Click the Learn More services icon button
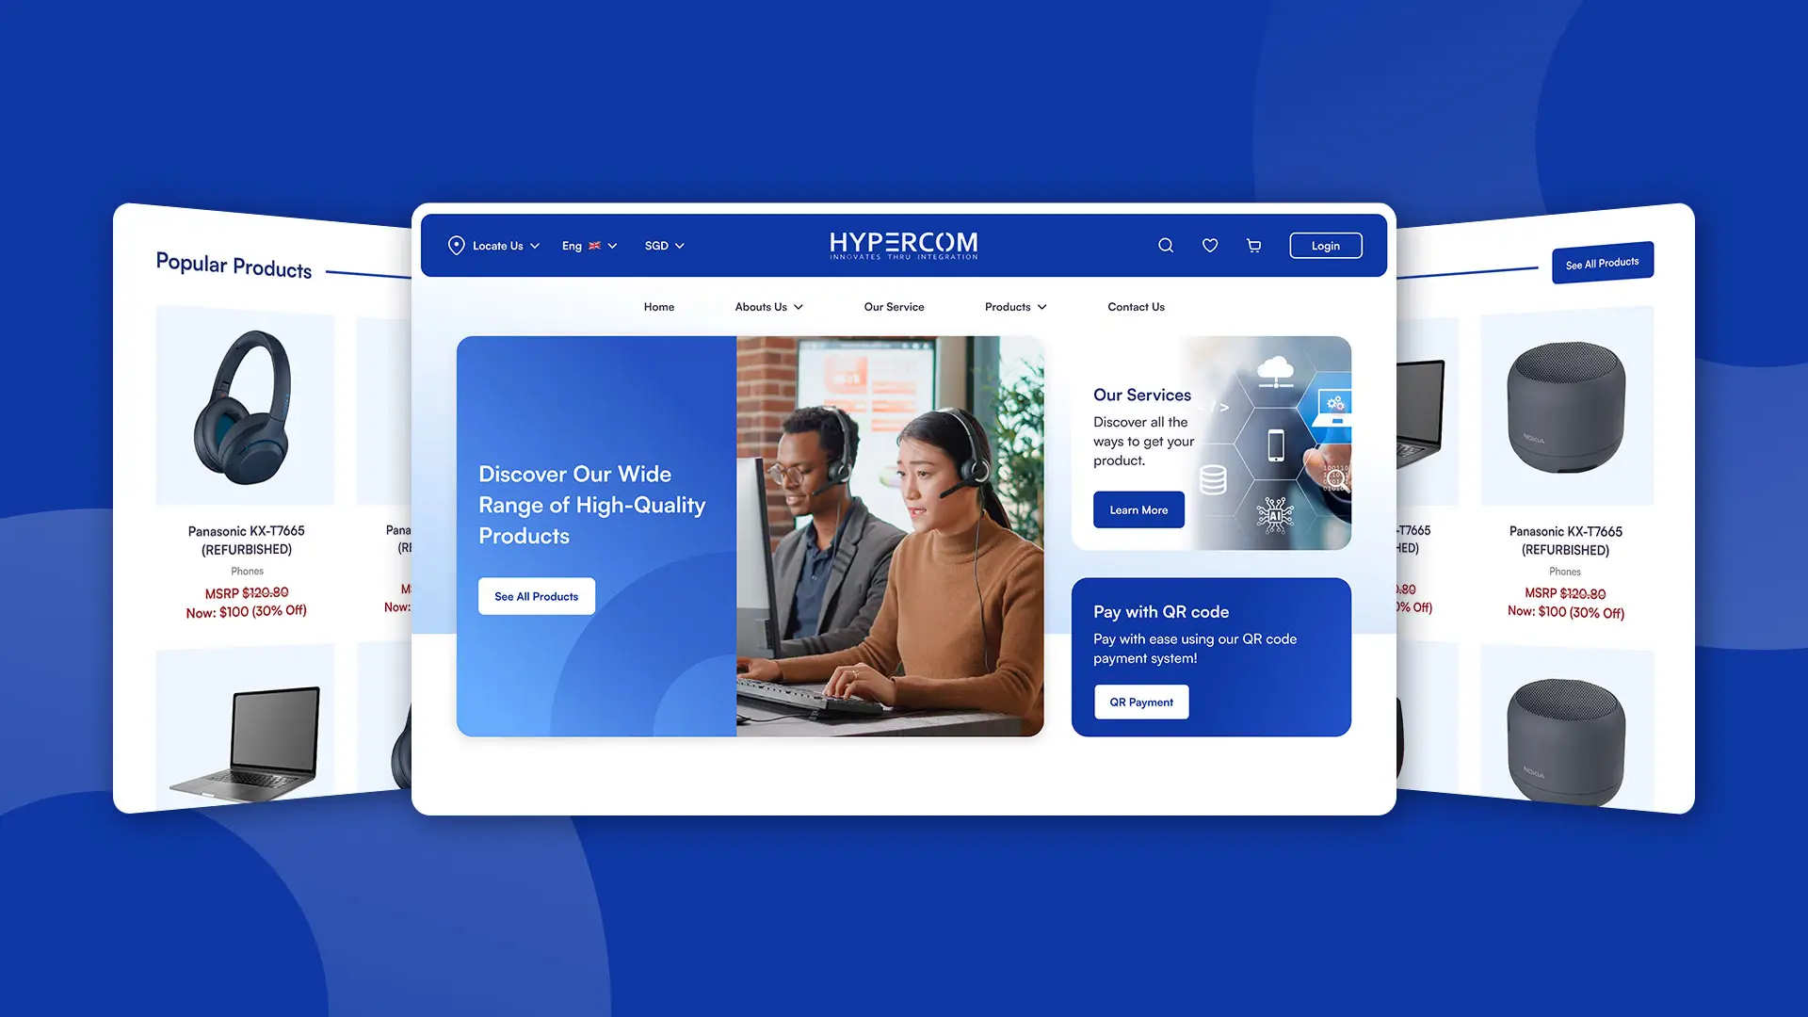 click(x=1138, y=509)
